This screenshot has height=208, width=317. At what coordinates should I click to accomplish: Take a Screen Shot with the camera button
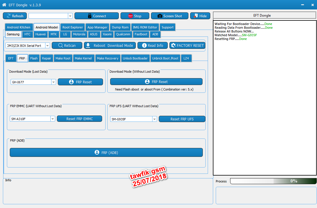[170, 16]
